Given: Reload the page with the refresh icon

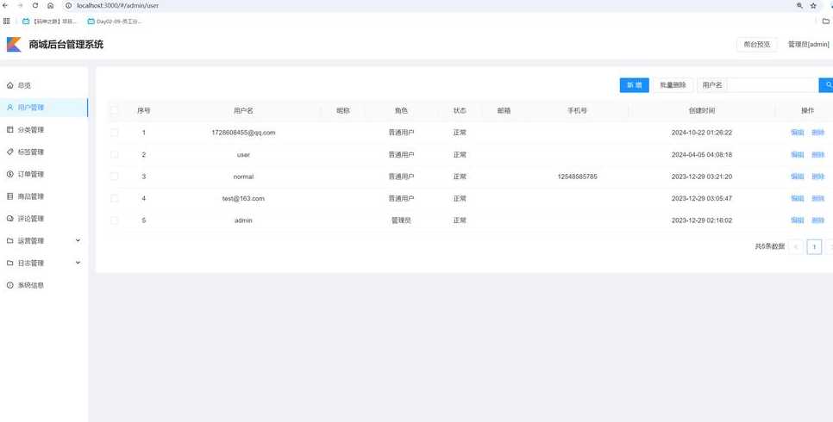Looking at the screenshot, I should (x=35, y=5).
